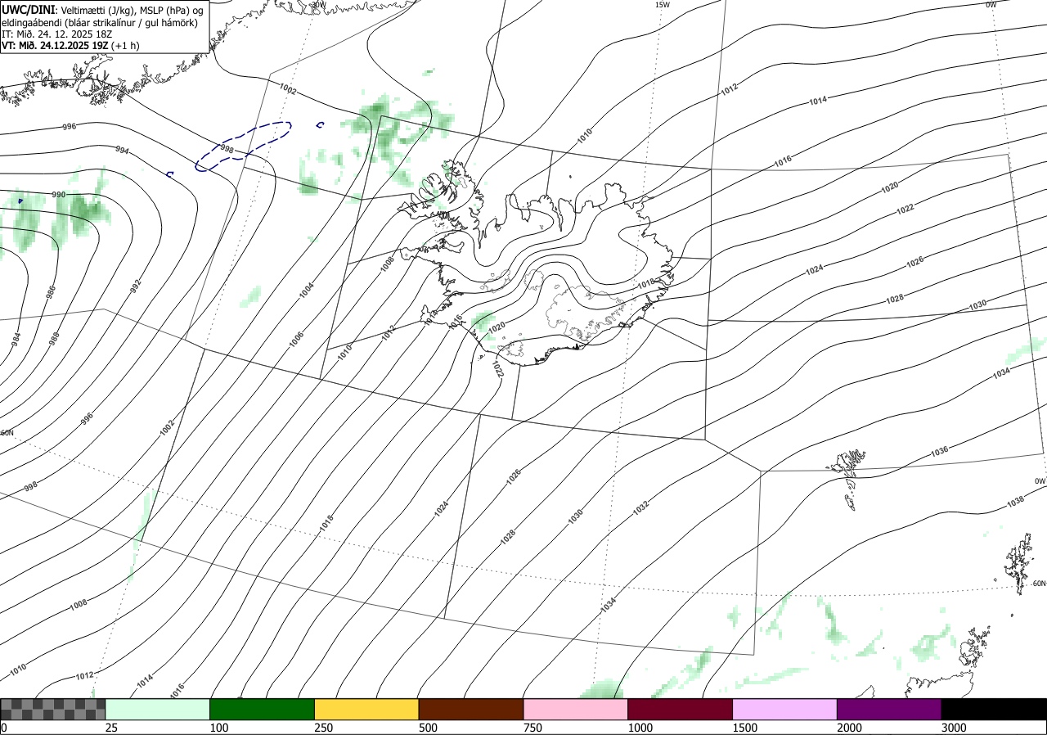Click the large dashed blue lightning-indicator ellipse
Image resolution: width=1047 pixels, height=735 pixels.
[244, 146]
